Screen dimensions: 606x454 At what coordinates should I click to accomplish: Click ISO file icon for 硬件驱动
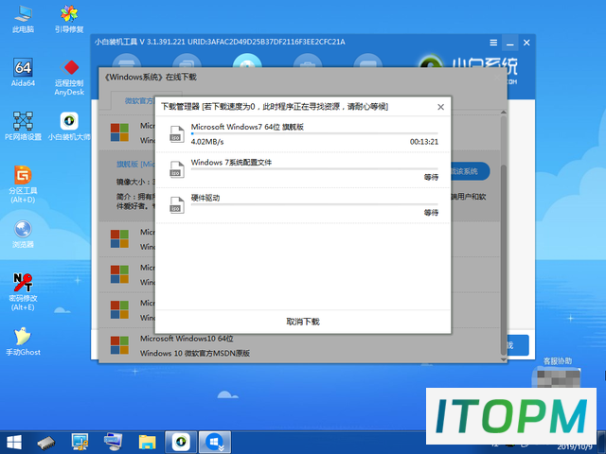(177, 205)
